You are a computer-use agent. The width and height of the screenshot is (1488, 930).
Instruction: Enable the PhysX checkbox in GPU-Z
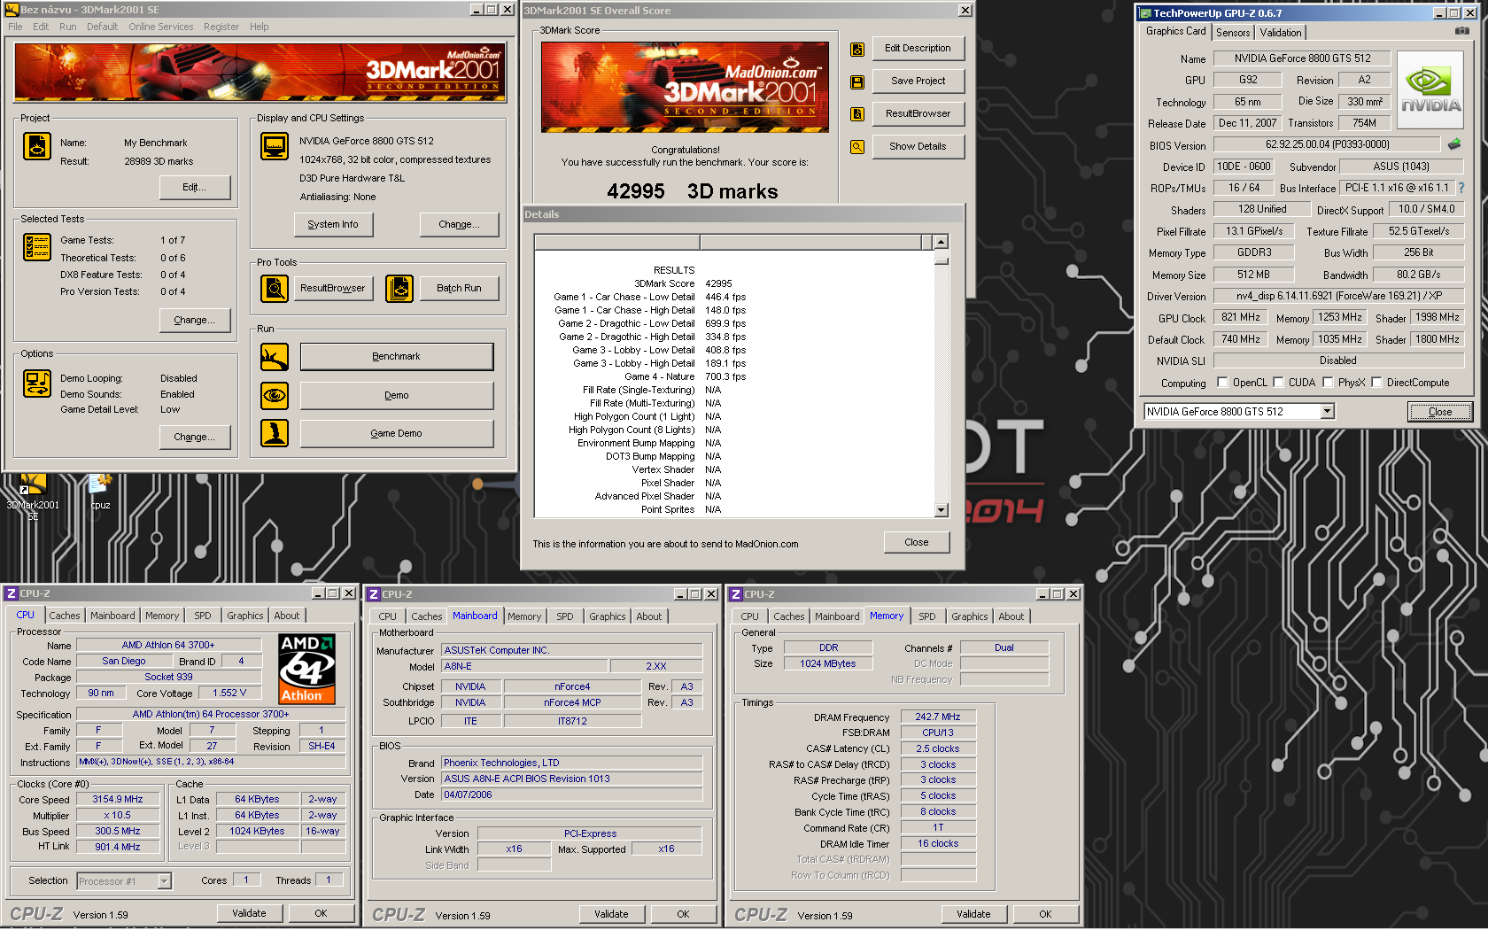coord(1328,383)
